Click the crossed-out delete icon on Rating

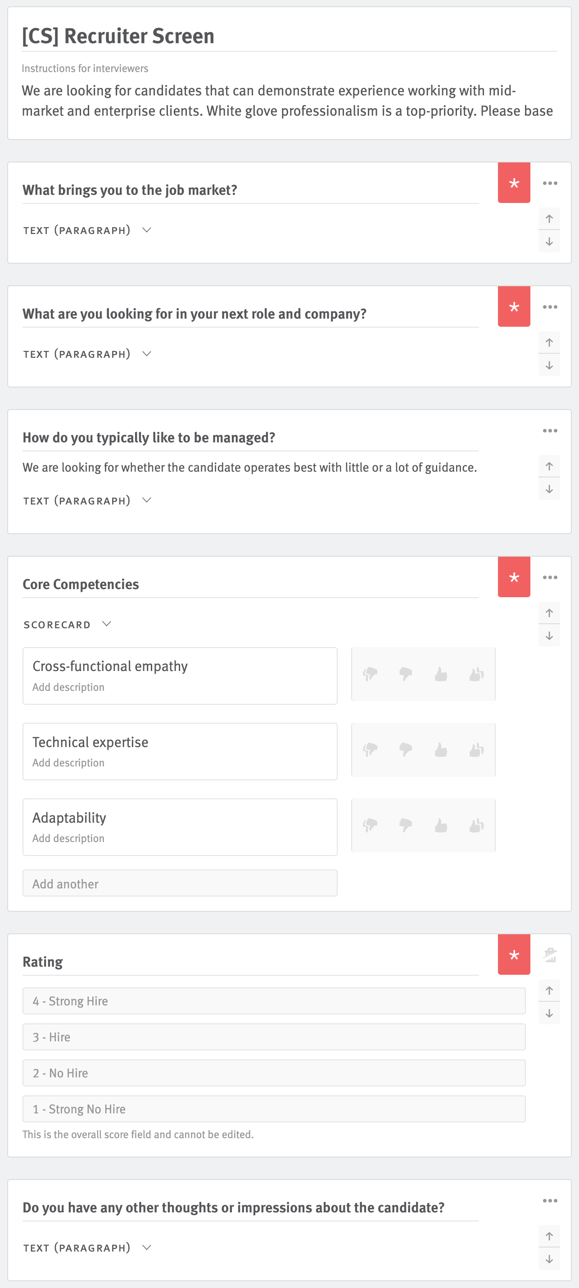[549, 955]
